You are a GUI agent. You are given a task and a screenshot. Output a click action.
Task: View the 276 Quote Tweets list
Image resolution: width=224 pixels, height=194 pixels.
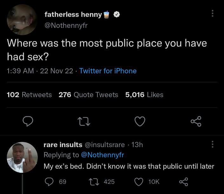pos(88,95)
